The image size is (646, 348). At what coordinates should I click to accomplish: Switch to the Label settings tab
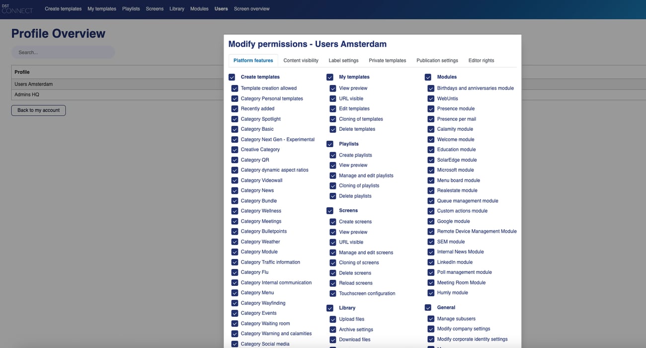click(x=343, y=61)
